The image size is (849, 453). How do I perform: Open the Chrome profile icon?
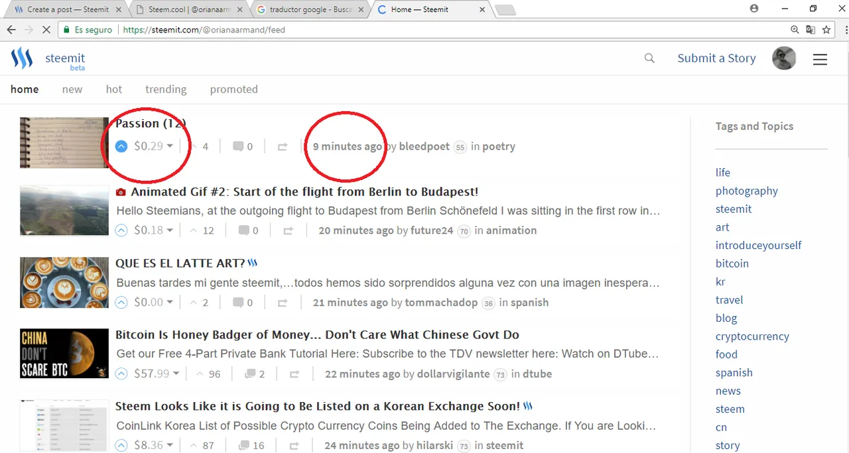point(754,9)
